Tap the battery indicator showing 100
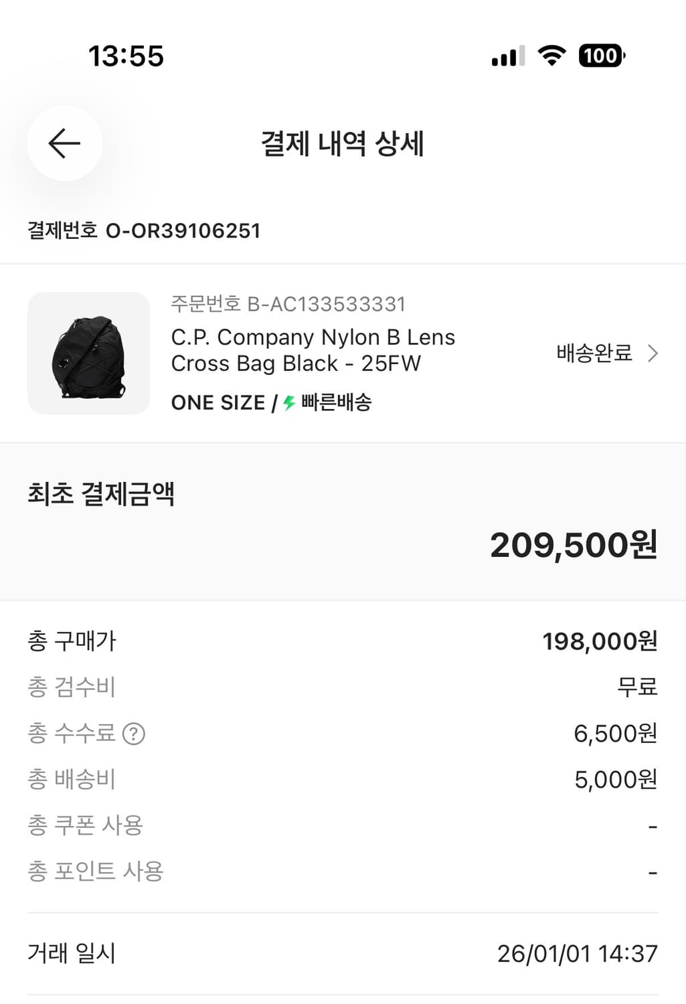This screenshot has height=1004, width=686. point(602,56)
